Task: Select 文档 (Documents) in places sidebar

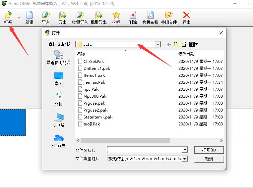Action: (x=59, y=99)
